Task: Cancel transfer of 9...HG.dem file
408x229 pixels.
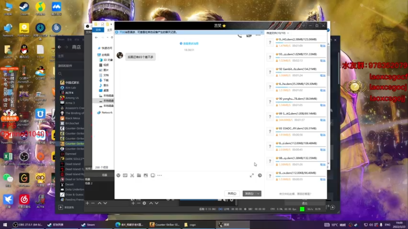Action: click(323, 46)
